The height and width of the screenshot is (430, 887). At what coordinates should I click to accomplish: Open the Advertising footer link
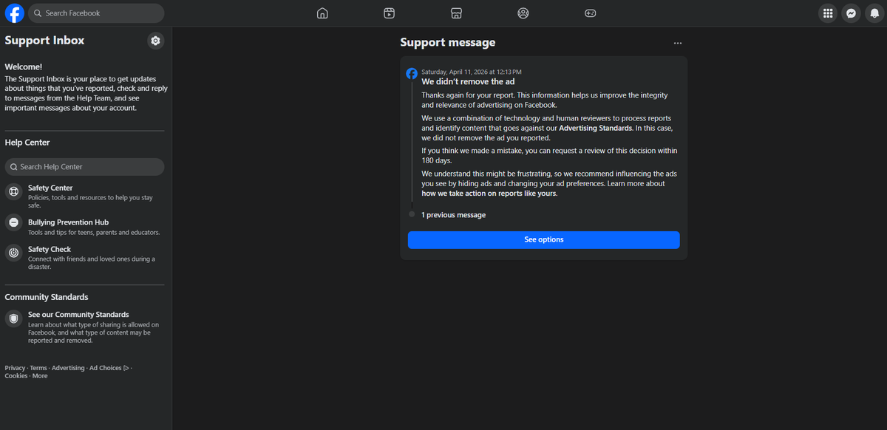click(x=68, y=368)
